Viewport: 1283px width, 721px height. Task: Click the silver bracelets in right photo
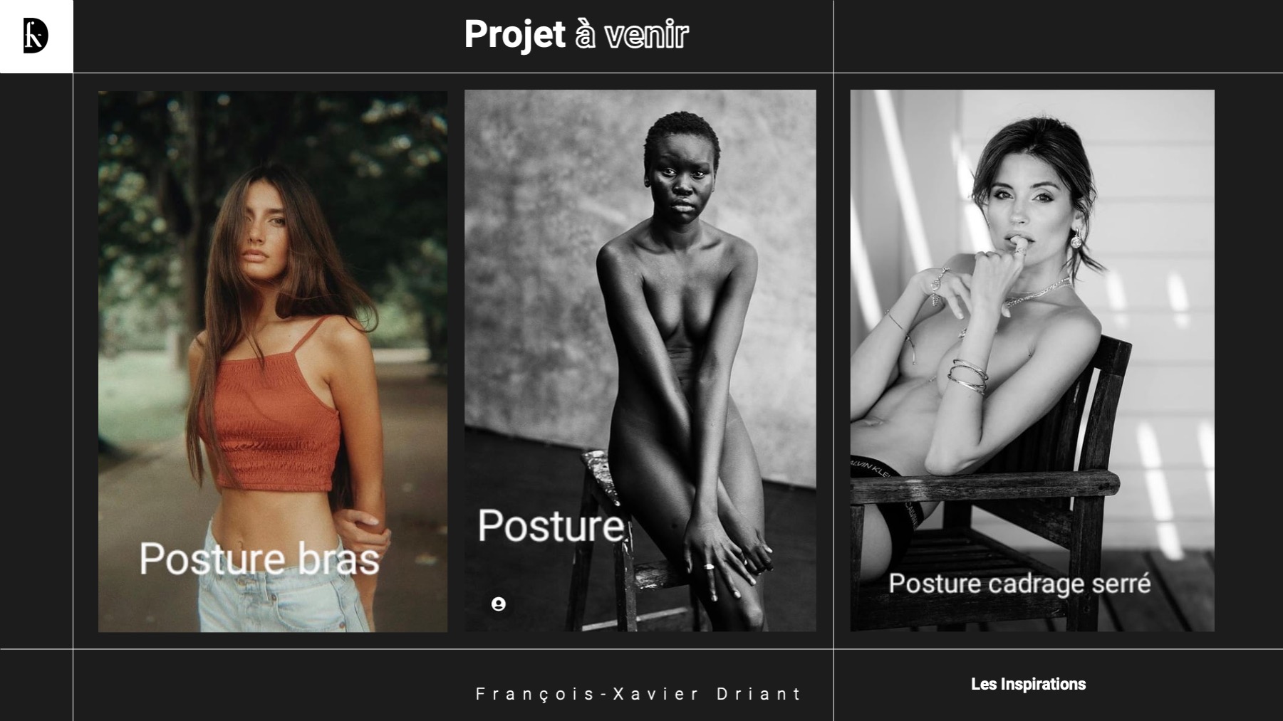(x=967, y=376)
